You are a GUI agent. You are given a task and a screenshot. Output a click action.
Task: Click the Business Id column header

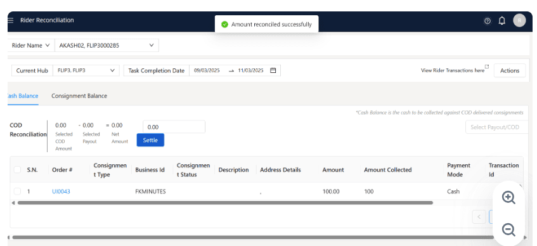150,170
